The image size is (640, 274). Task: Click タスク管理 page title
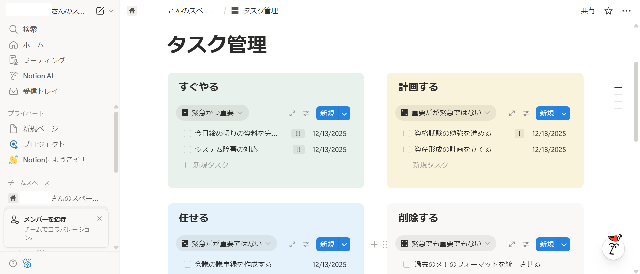(x=217, y=44)
